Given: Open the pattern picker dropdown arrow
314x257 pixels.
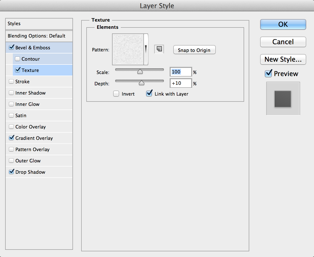Looking at the screenshot, I should [x=146, y=49].
